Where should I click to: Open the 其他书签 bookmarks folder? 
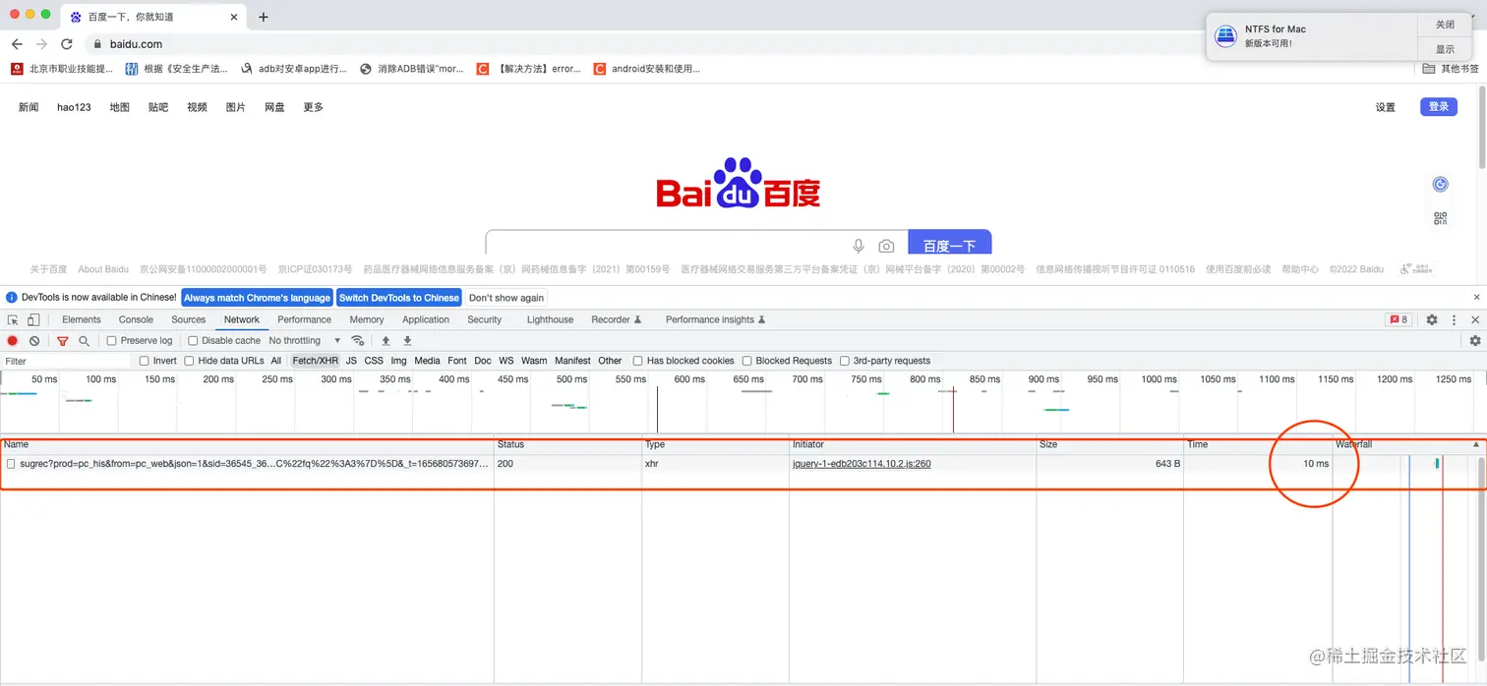(x=1451, y=69)
